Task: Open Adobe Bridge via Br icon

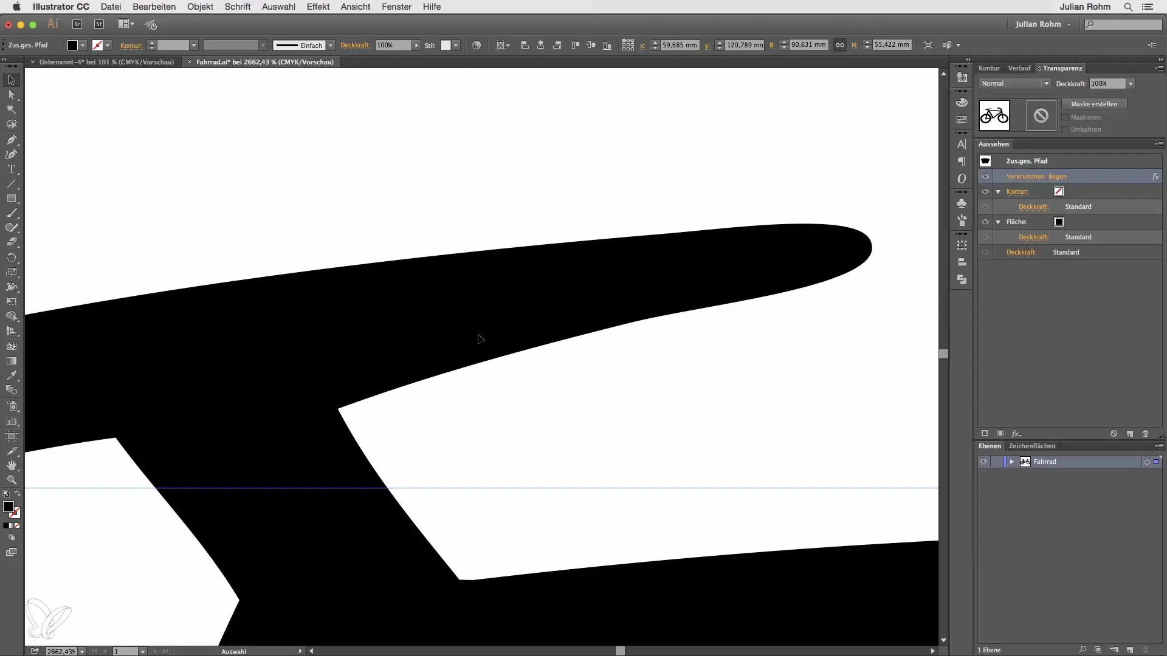Action: coord(77,24)
